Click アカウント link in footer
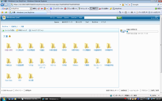 point(145,90)
